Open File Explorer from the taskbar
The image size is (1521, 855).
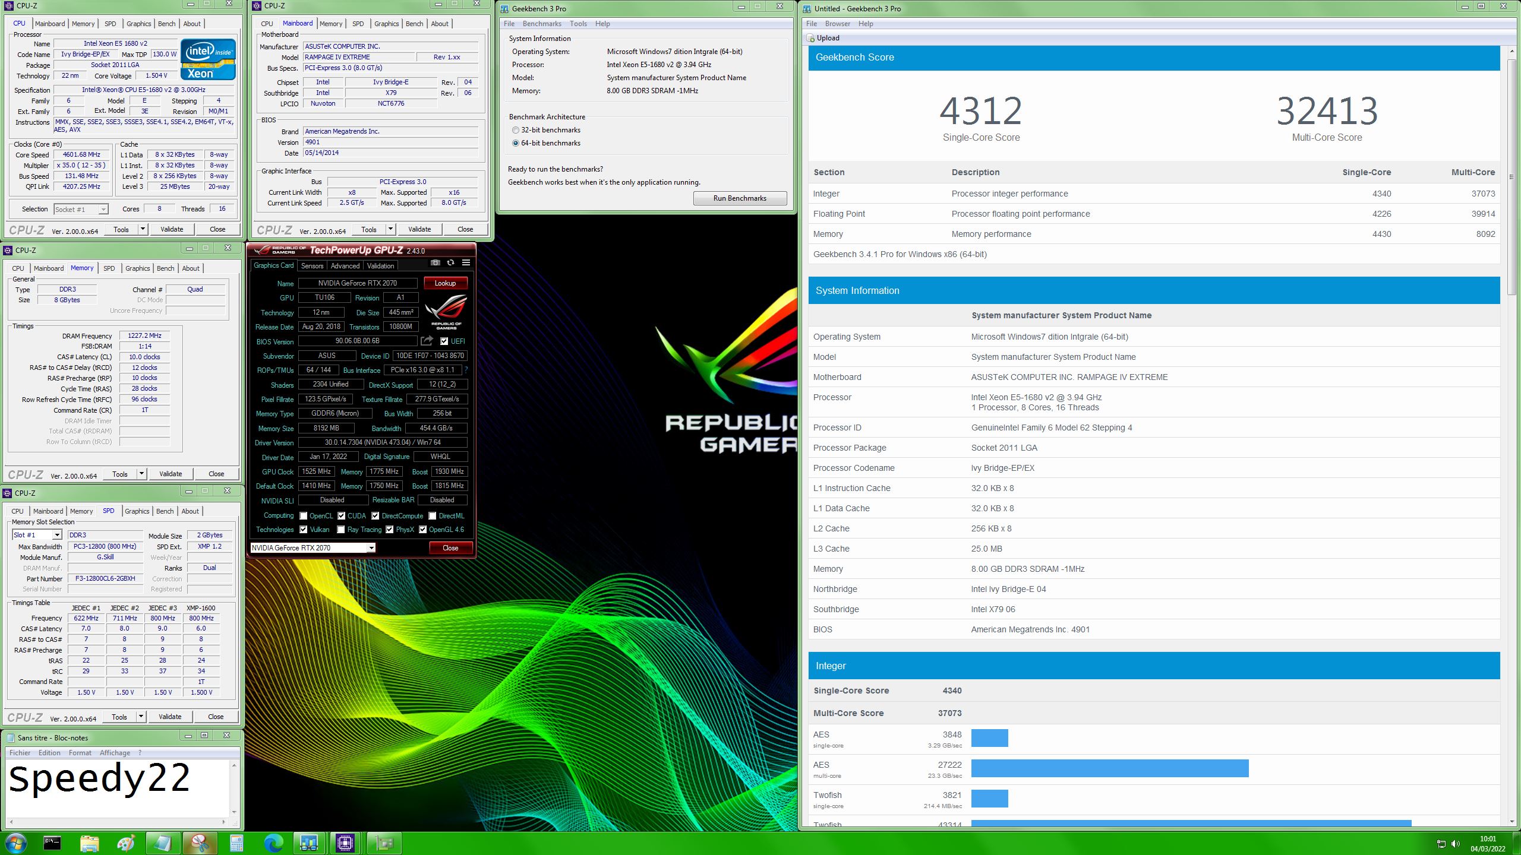tap(89, 843)
